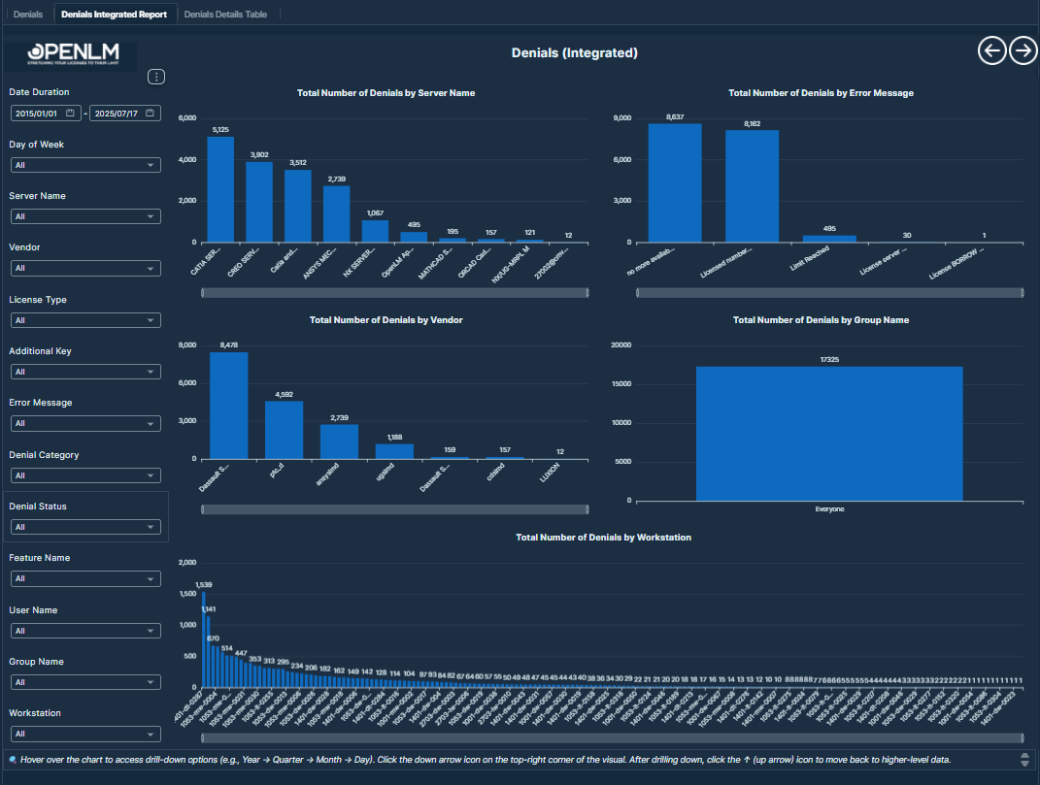Click the Server Name chart horizontal scrollbar
The image size is (1040, 785).
(x=394, y=291)
